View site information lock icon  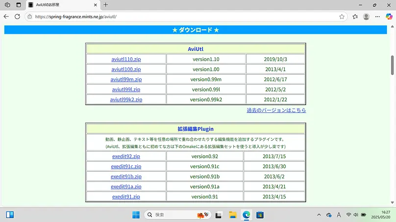(30, 17)
